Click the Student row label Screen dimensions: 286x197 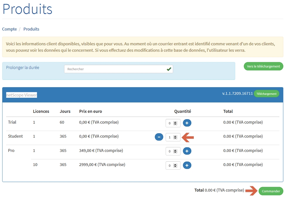pos(15,136)
